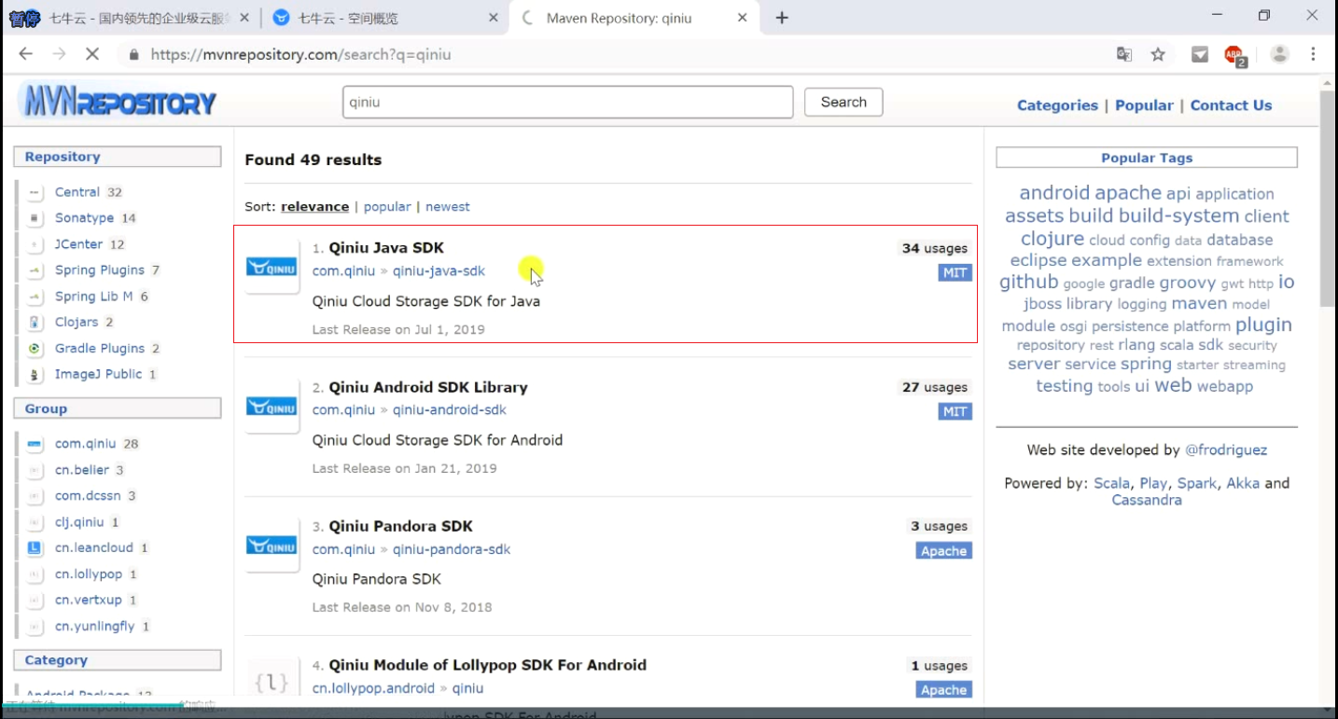Sort results by popular
1338x719 pixels.
pos(387,207)
